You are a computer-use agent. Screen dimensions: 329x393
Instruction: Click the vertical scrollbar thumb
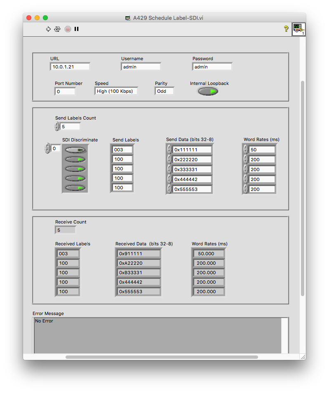coord(303,188)
